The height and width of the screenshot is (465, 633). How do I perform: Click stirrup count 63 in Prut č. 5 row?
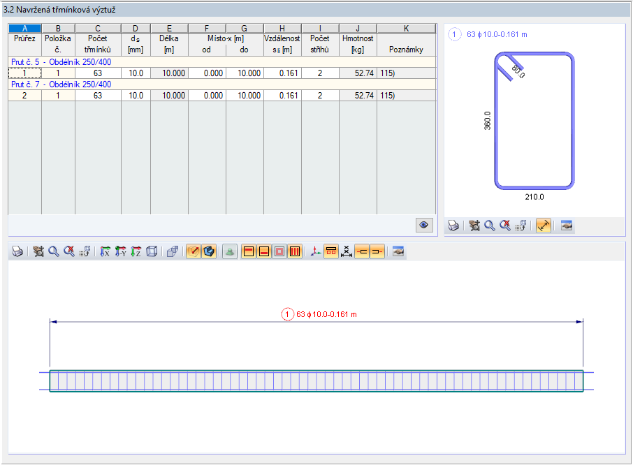click(x=98, y=73)
